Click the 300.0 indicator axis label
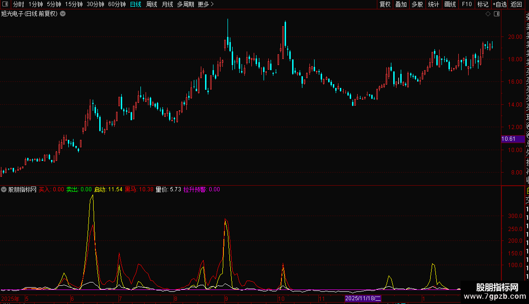The image size is (529, 304). coord(515,216)
